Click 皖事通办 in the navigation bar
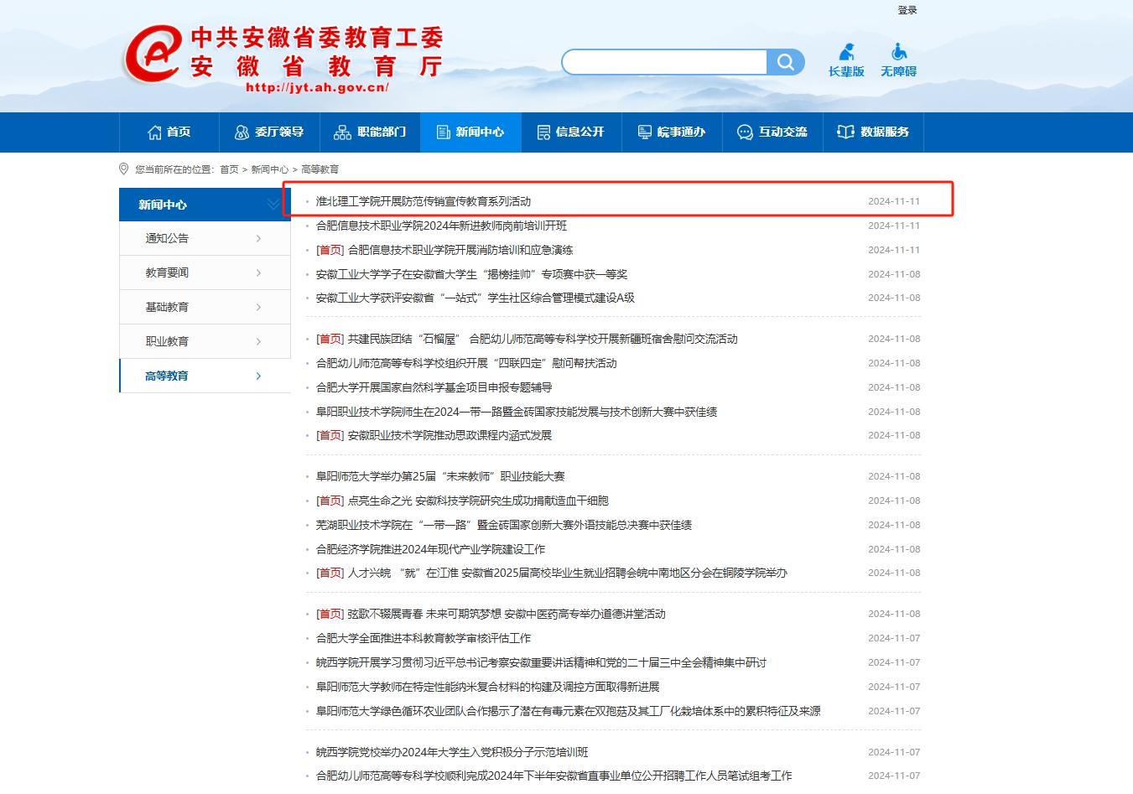The width and height of the screenshot is (1133, 794). coord(672,132)
